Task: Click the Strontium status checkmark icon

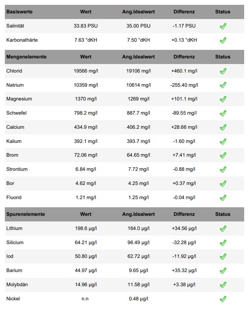Action: tap(223, 169)
